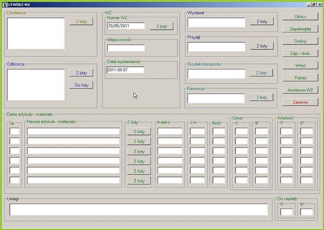Image resolution: width=324 pixels, height=230 pixels.
Task: Click the app icon in the UTWÓRZ WZ title bar
Action: coord(5,5)
